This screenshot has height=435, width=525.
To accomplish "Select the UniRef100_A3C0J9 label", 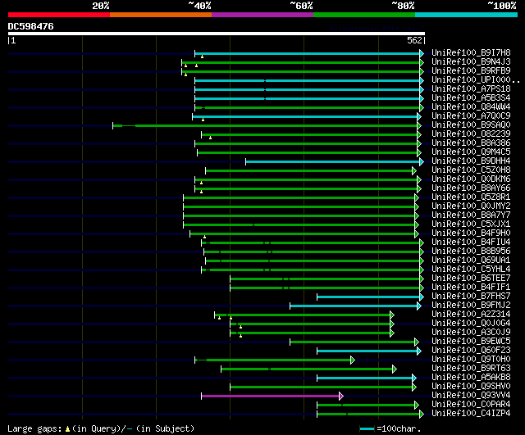I will pyautogui.click(x=471, y=332).
